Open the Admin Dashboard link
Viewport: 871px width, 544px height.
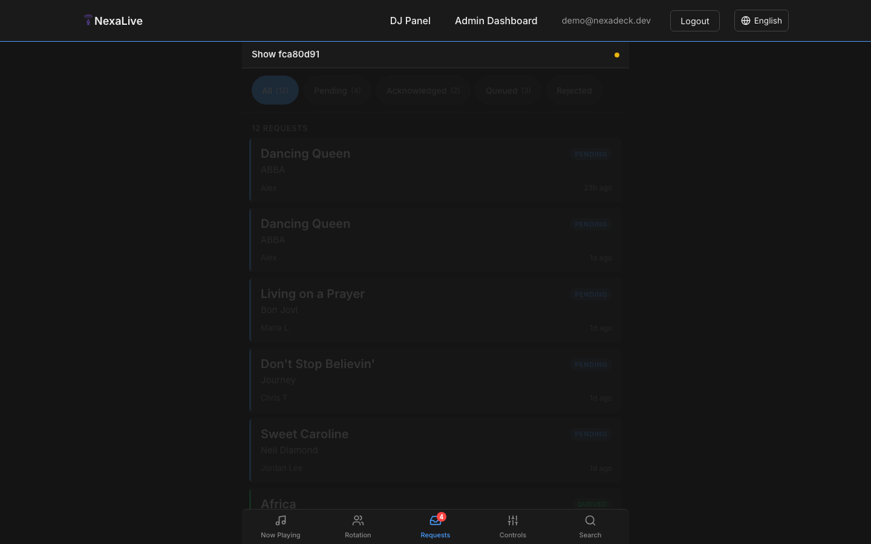[496, 21]
